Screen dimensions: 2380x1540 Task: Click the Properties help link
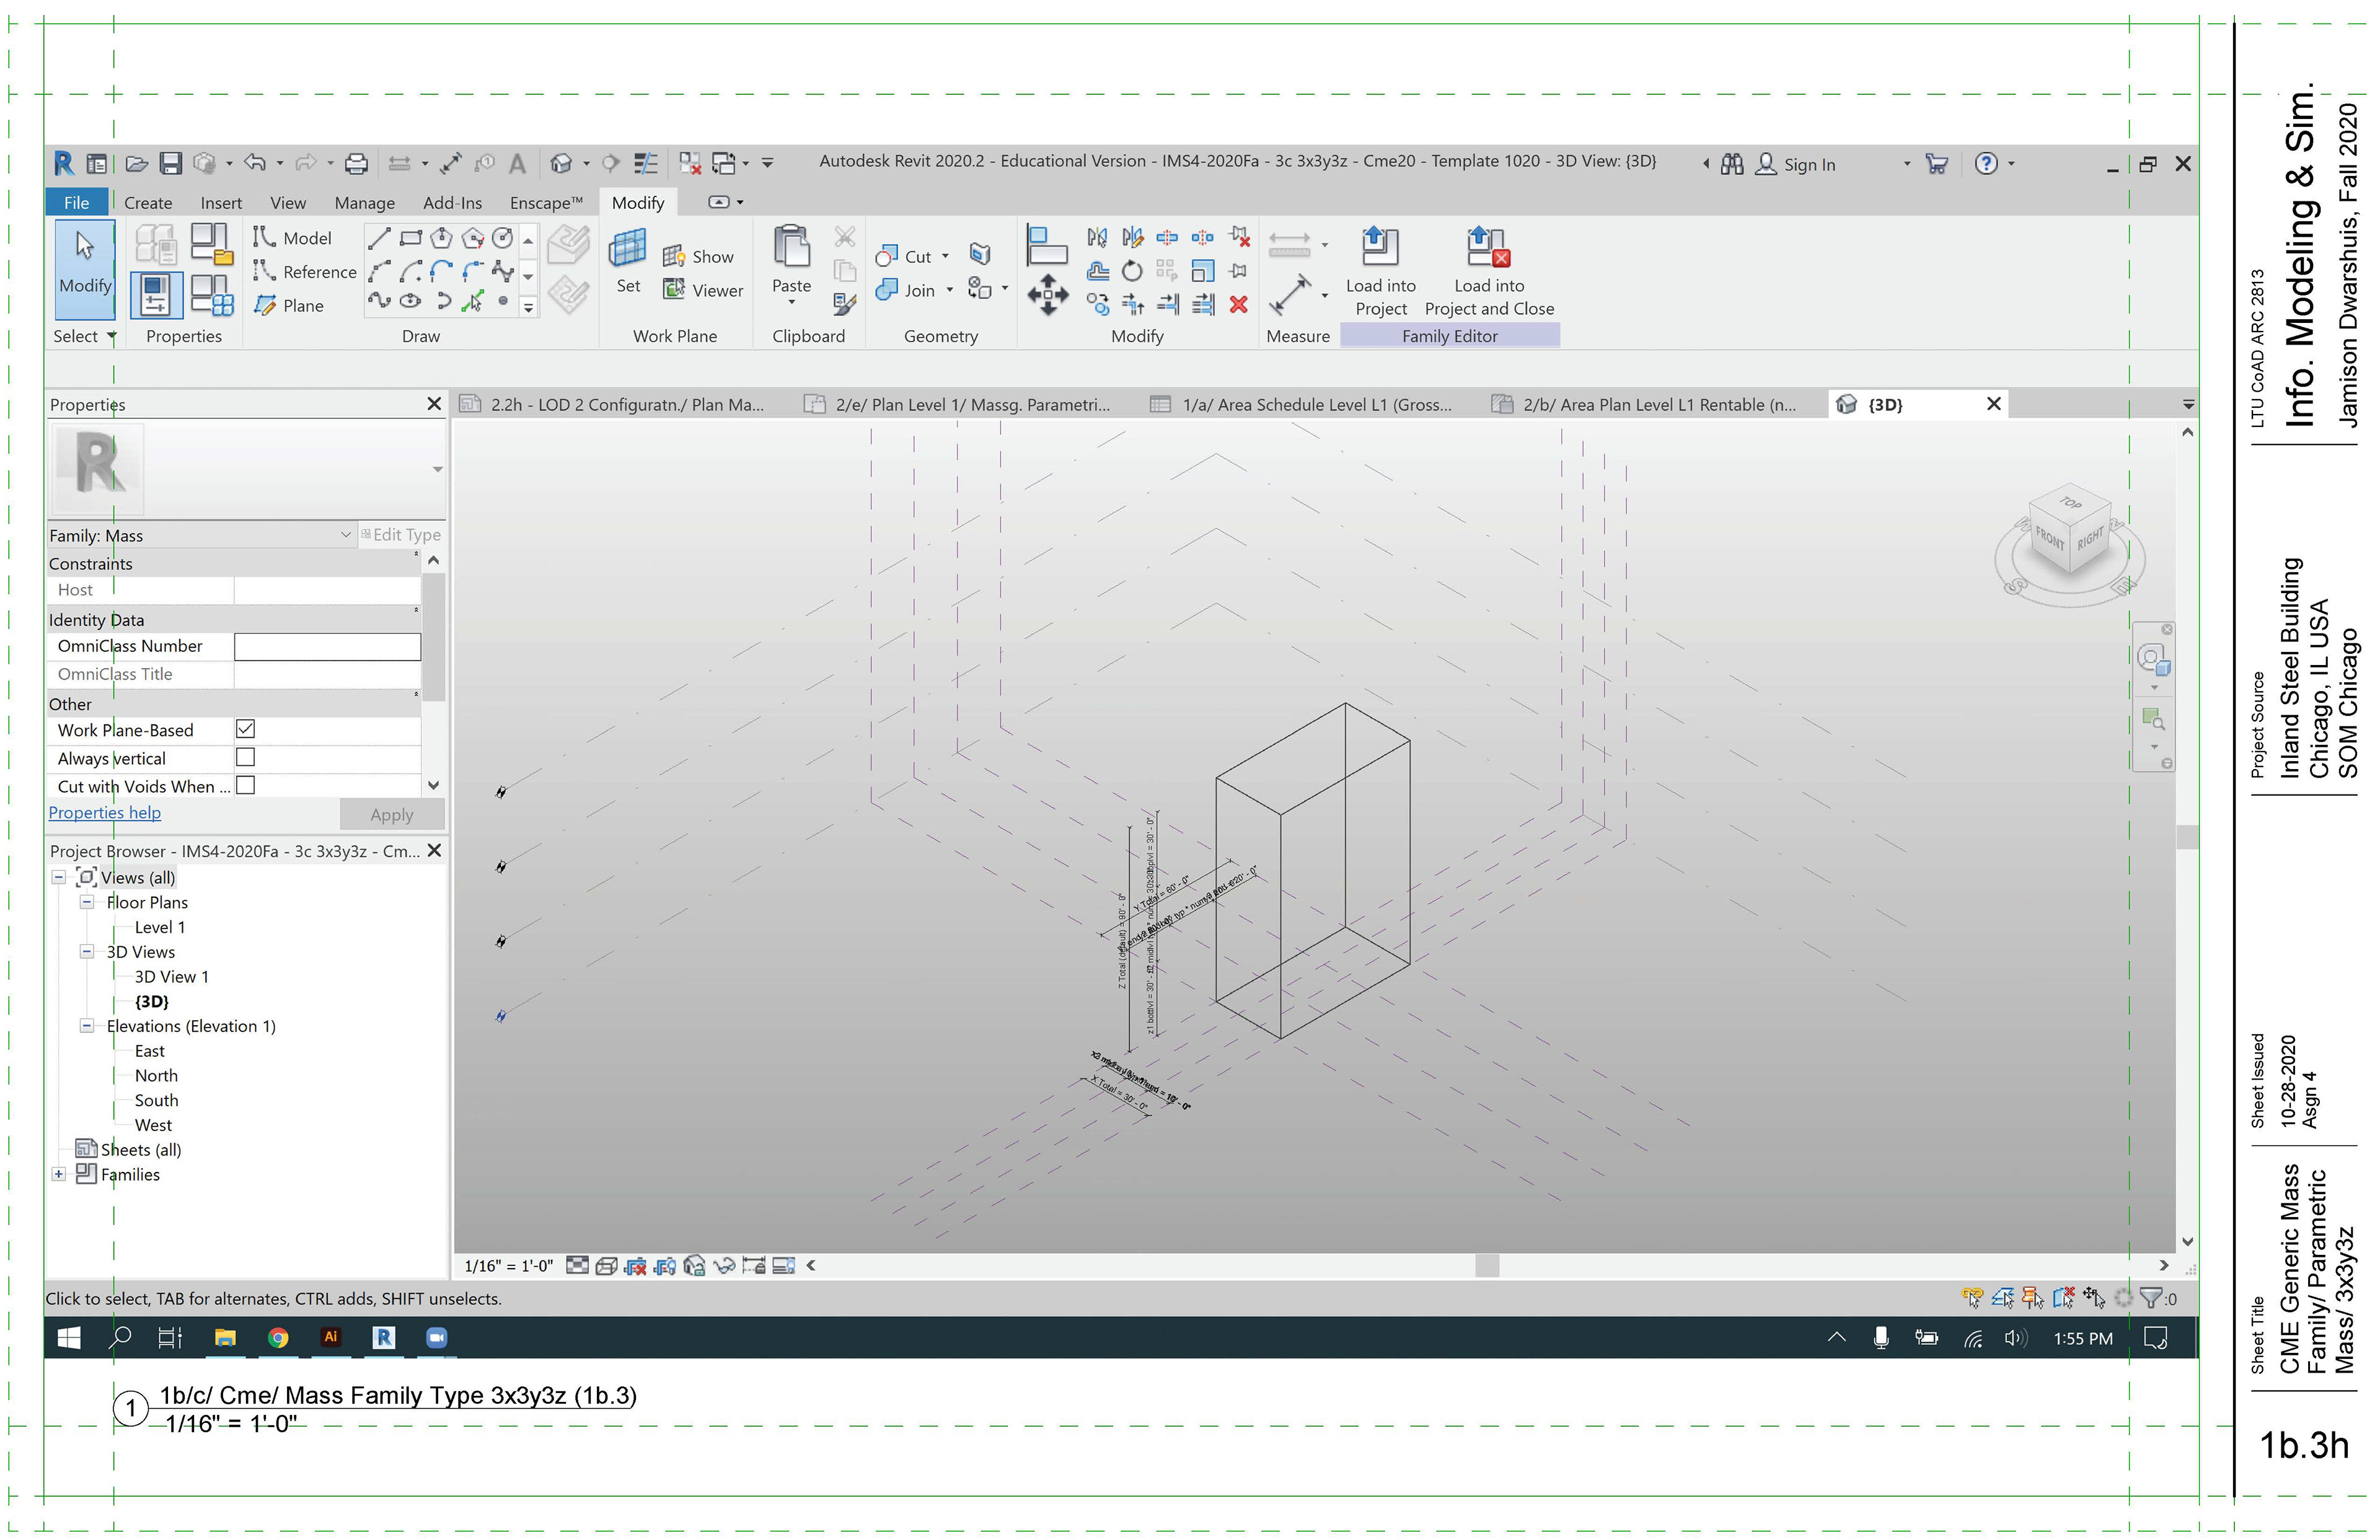click(x=104, y=813)
